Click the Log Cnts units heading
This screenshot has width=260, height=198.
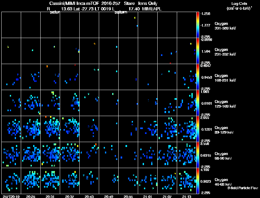(239, 6)
